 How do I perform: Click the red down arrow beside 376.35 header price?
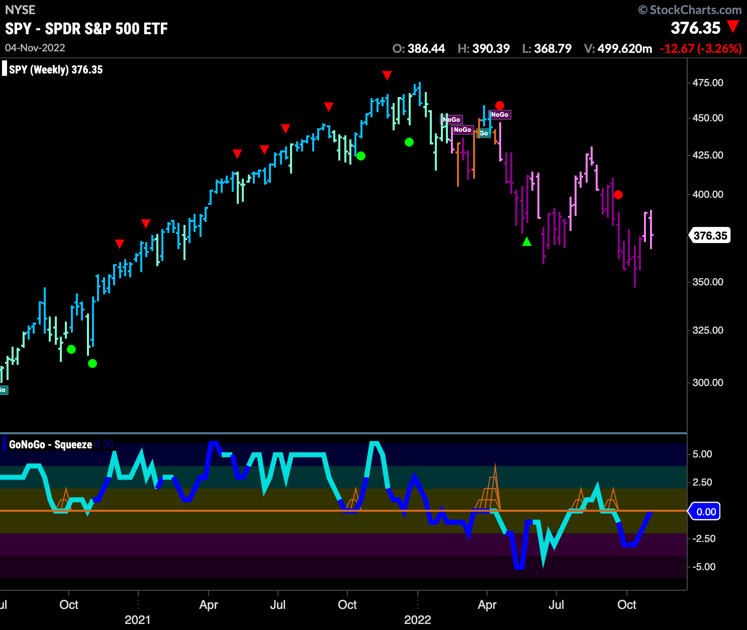click(733, 27)
